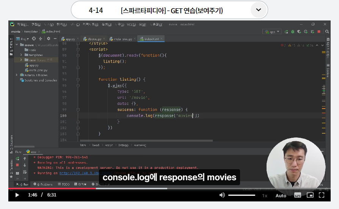The height and width of the screenshot is (209, 339).
Task: Rerun app in Run panel (green arrow)
Action: 17,159
